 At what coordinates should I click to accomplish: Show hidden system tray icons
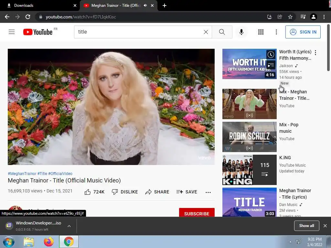click(290, 242)
